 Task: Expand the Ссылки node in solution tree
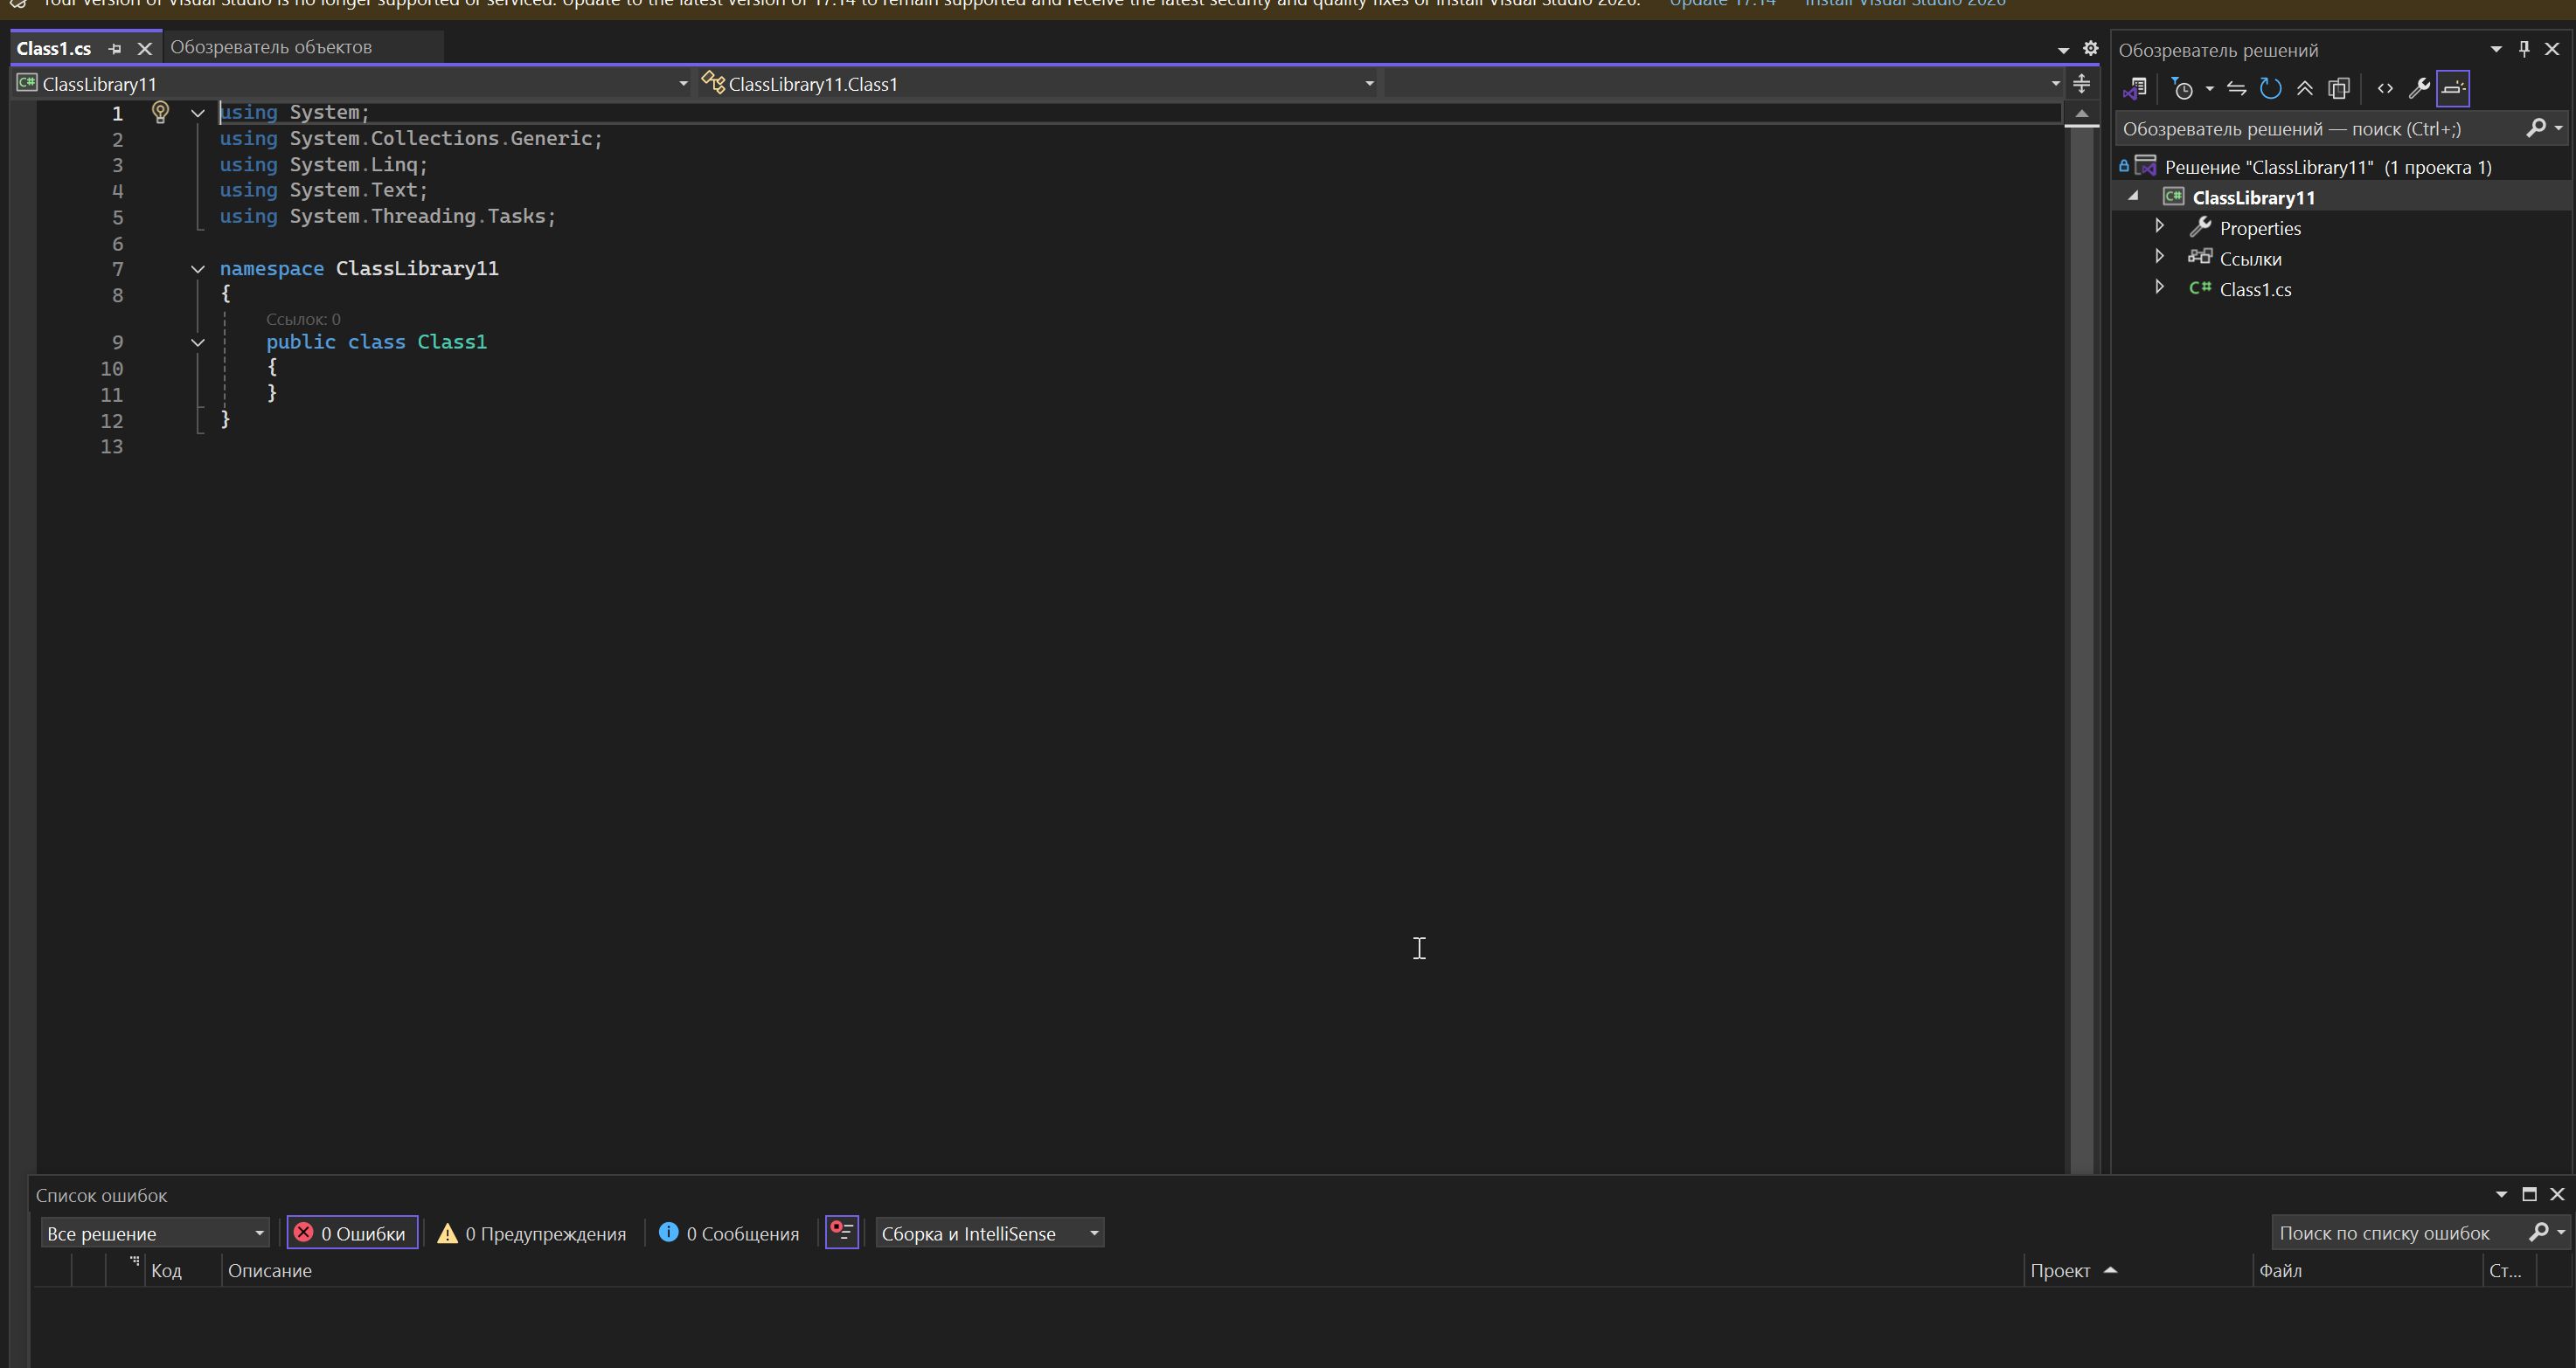[x=2159, y=257]
